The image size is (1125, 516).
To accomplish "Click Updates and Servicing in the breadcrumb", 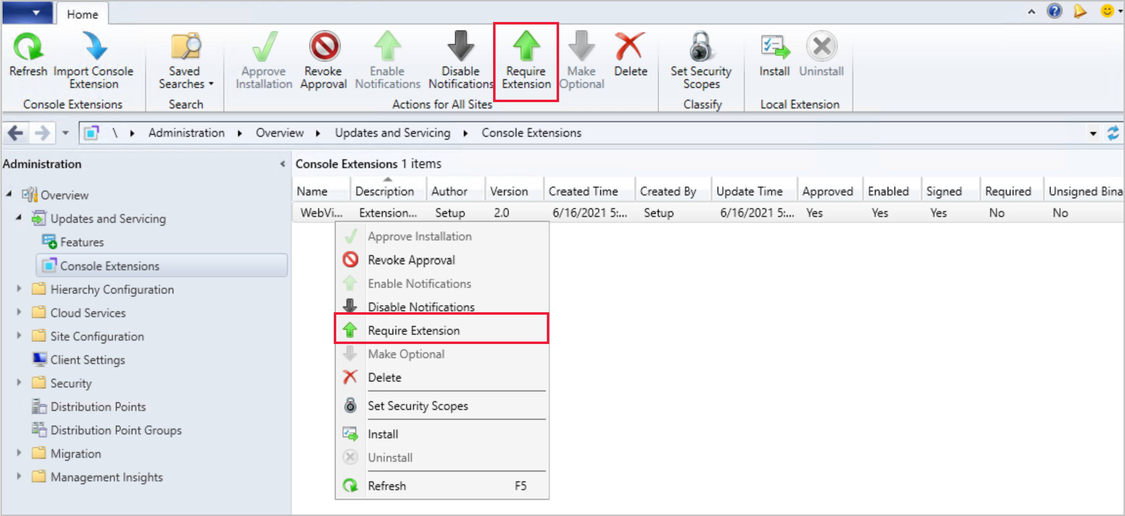I will [x=392, y=133].
